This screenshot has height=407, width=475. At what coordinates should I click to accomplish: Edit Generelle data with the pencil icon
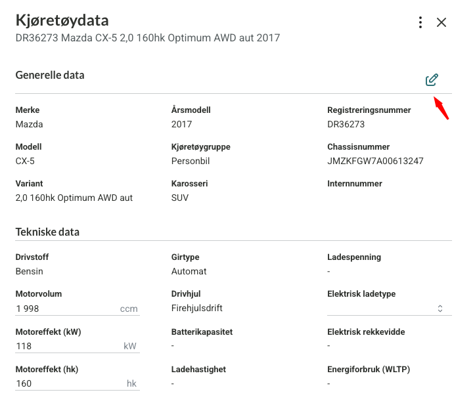click(x=432, y=80)
